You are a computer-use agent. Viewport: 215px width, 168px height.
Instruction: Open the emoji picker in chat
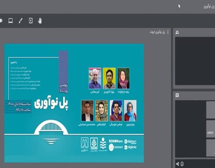coord(182,164)
